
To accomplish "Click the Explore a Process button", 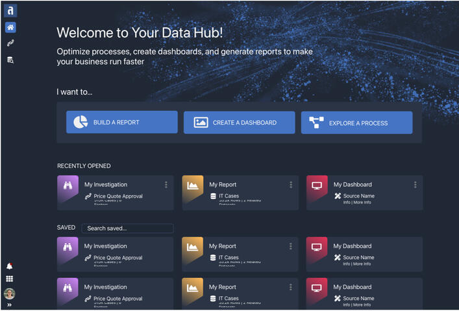I will [356, 122].
